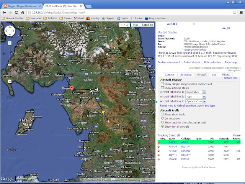Click the map pan control compass
Screen dimensions: 245x184
(10, 31)
